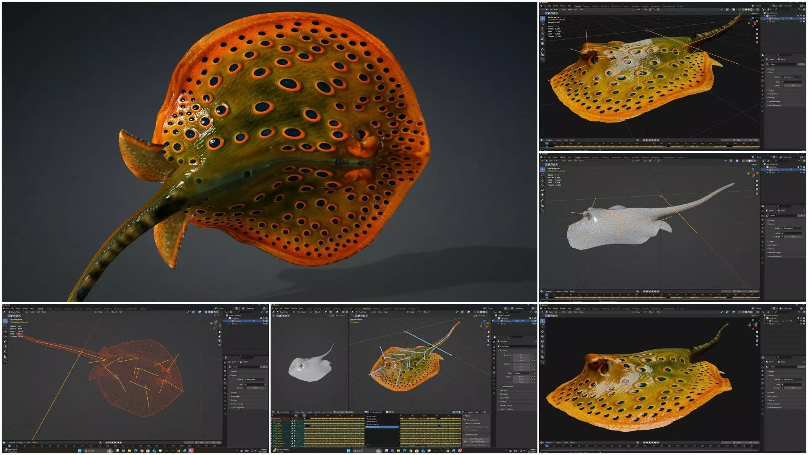The image size is (808, 455).
Task: Open World properties tab in wireframe stingray window
Action: 225,383
